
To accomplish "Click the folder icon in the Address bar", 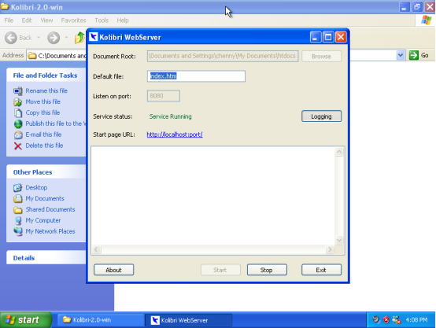I will [x=32, y=56].
